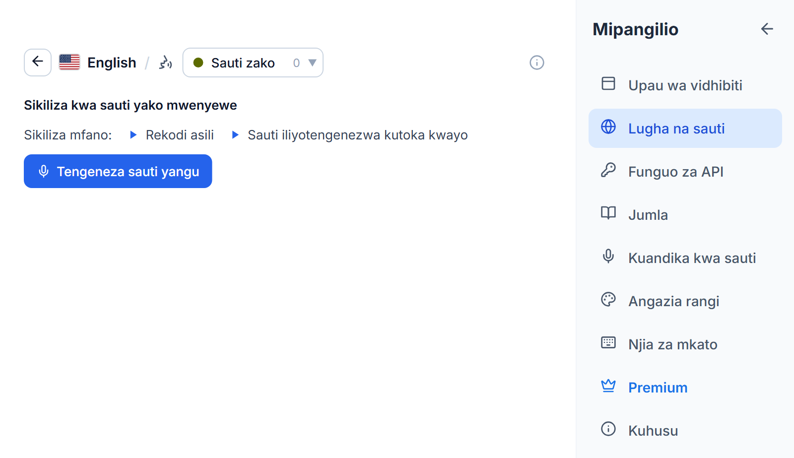Viewport: 794px width, 458px height.
Task: Click the back arrow beside English flag
Action: click(x=38, y=63)
